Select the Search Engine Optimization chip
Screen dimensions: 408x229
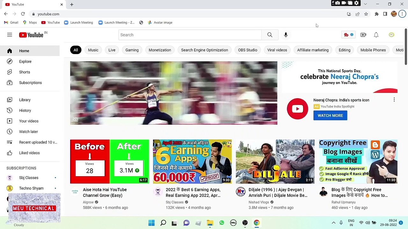pos(204,50)
